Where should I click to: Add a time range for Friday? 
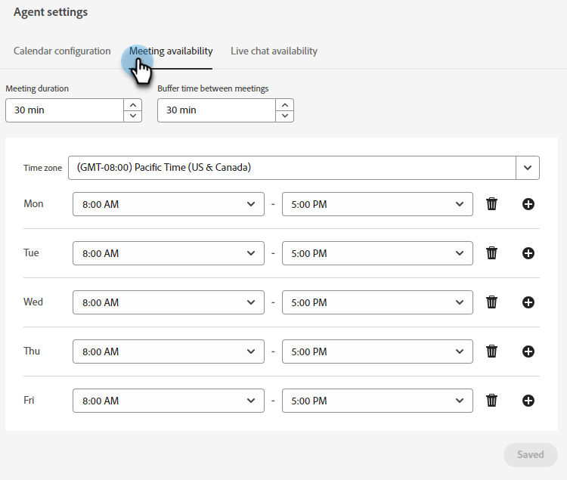pyautogui.click(x=528, y=401)
